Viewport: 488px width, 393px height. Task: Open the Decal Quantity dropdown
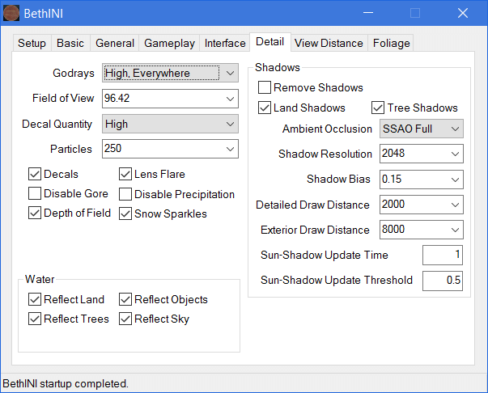[x=230, y=125]
